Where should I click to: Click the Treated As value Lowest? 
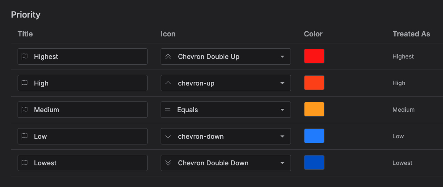coord(402,163)
